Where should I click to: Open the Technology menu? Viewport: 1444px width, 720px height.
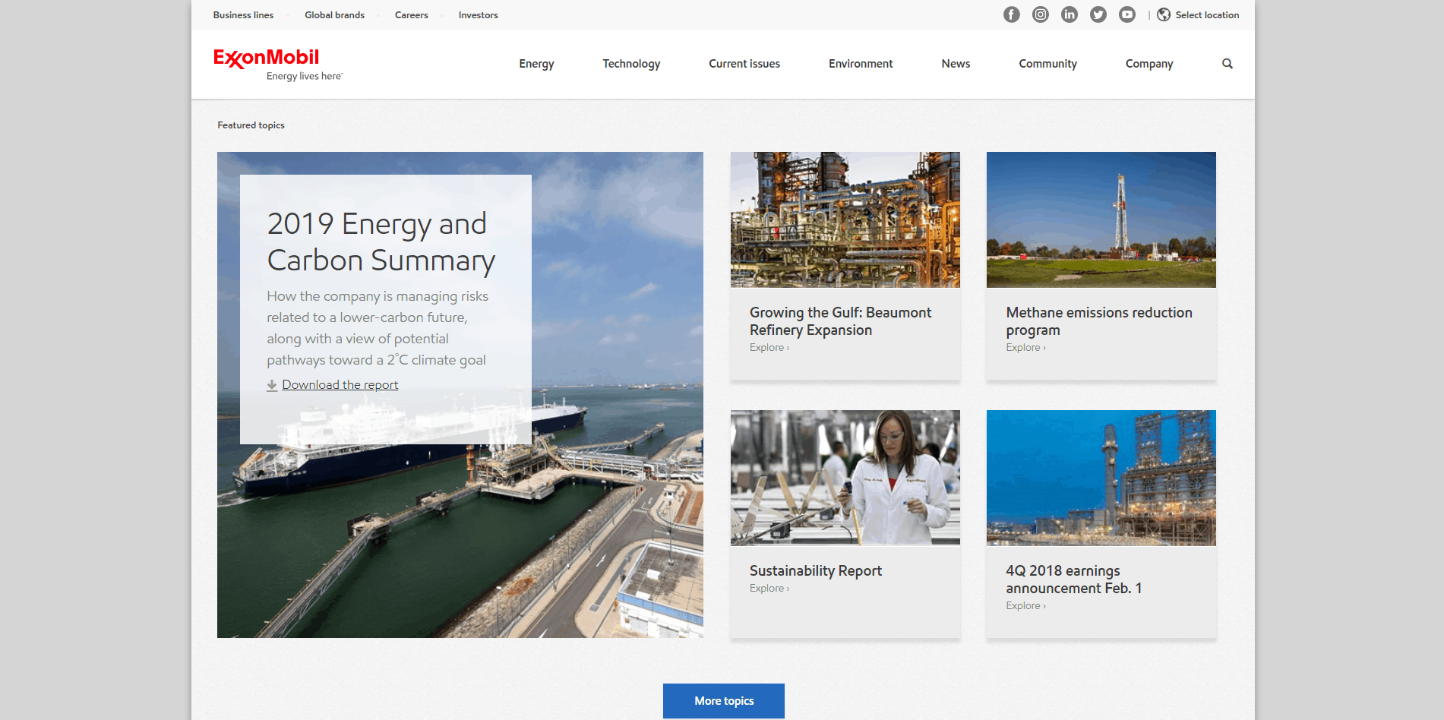coord(631,64)
